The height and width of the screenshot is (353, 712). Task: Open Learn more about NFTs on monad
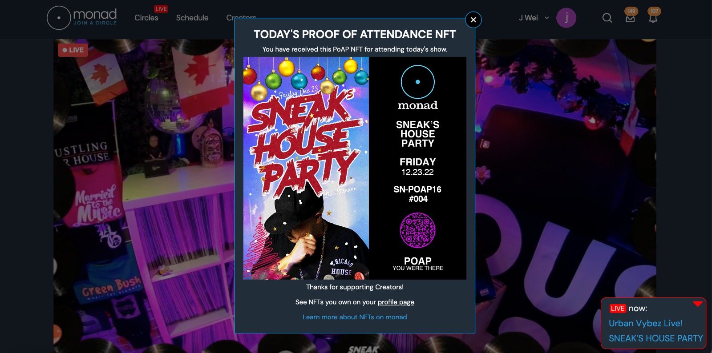click(x=355, y=317)
